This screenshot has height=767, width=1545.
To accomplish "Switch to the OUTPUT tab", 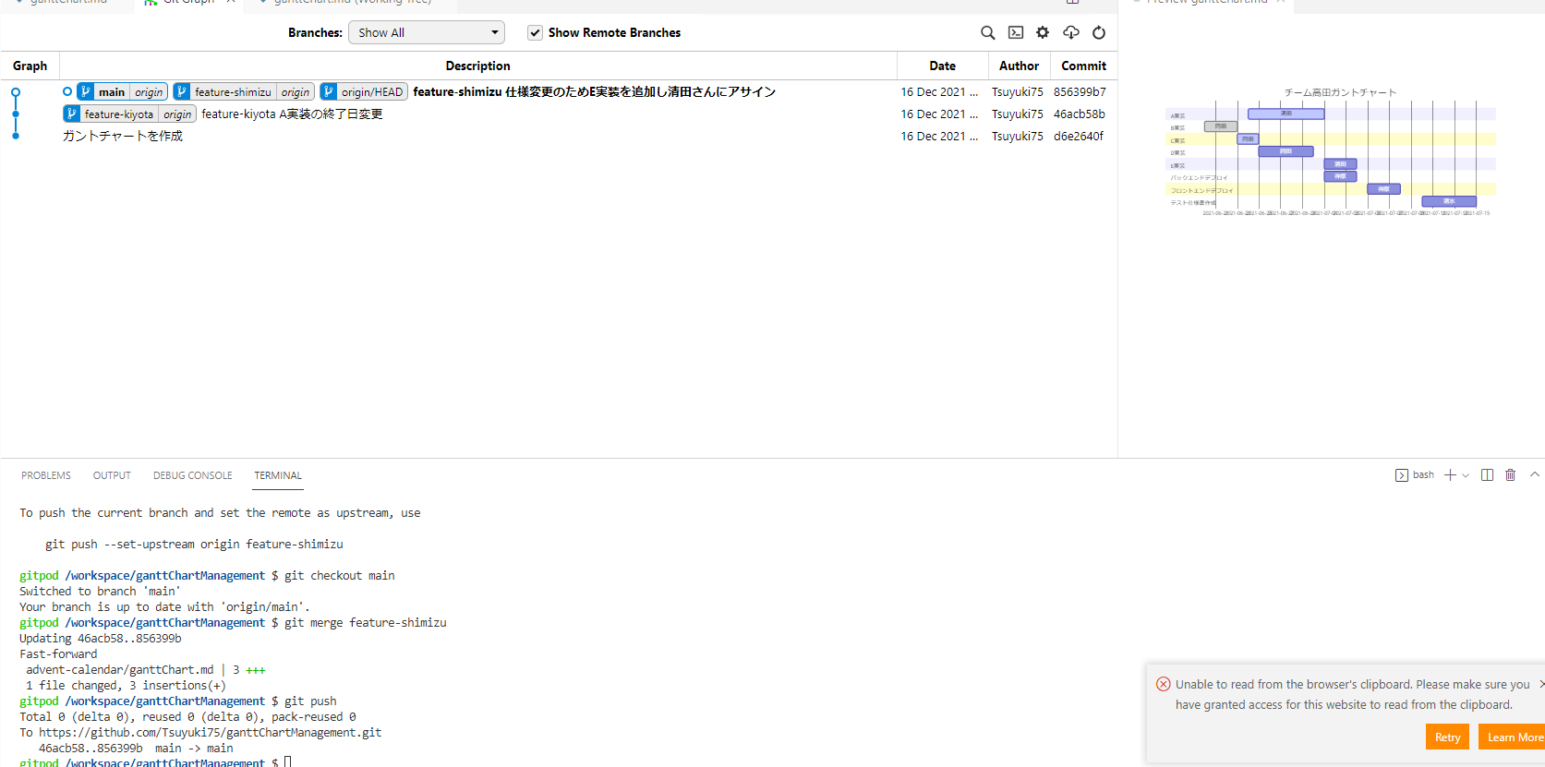I will tap(112, 475).
